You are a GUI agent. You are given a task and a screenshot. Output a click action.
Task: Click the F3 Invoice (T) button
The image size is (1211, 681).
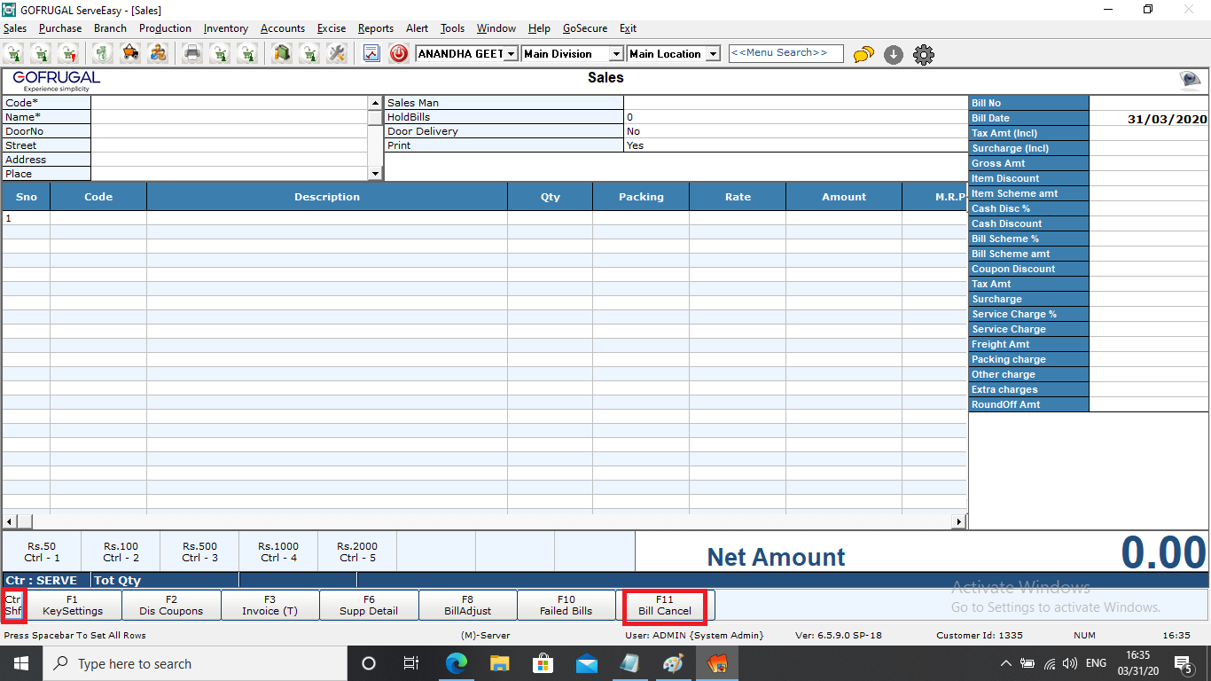click(270, 606)
